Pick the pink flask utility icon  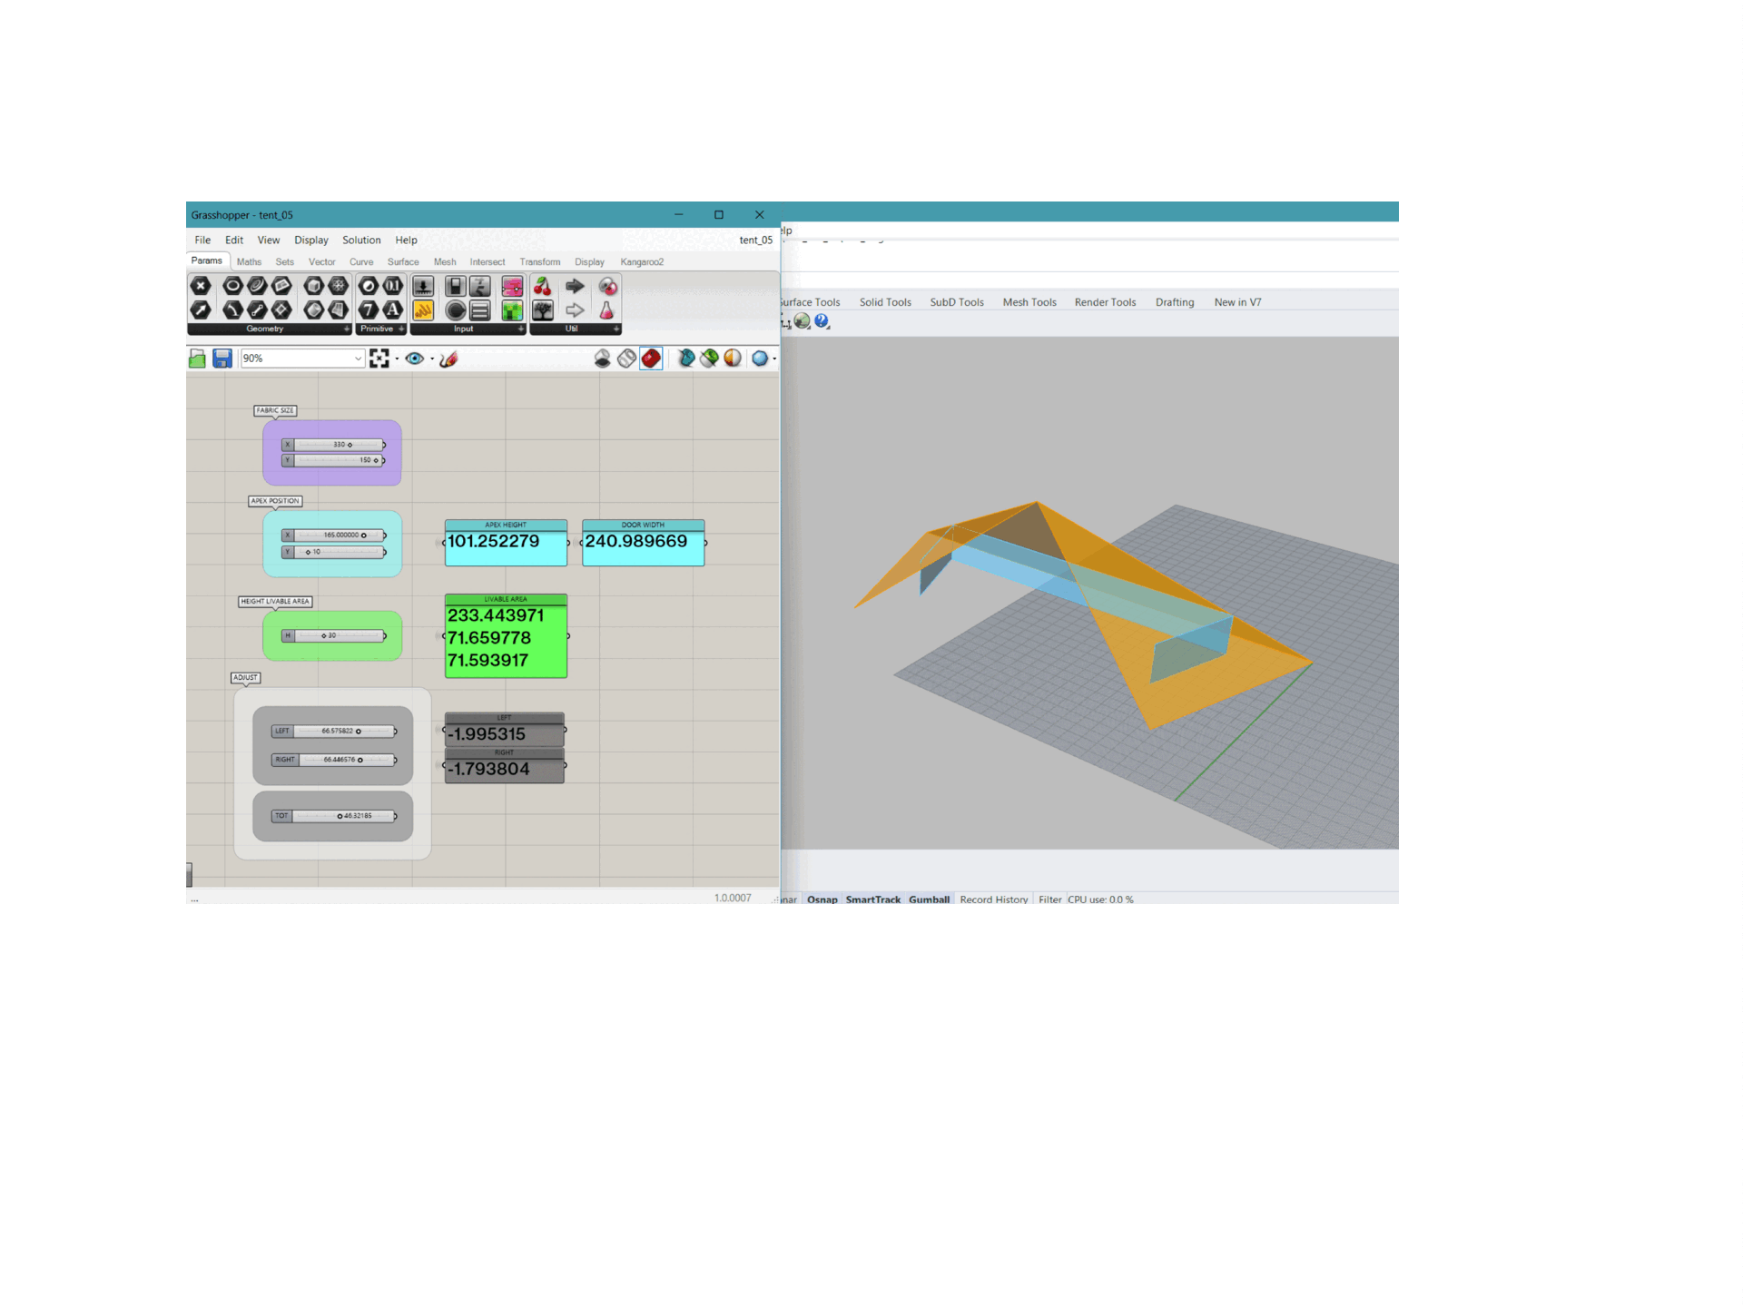[x=607, y=310]
